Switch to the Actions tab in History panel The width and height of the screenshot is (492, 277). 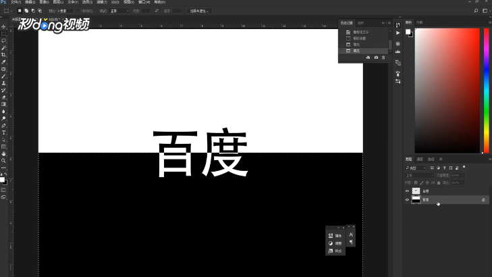(x=361, y=23)
